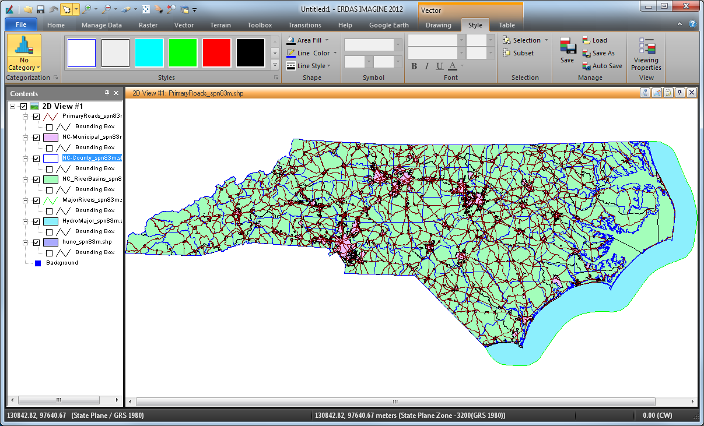Choose the red style swatch
The image size is (704, 426).
[217, 53]
